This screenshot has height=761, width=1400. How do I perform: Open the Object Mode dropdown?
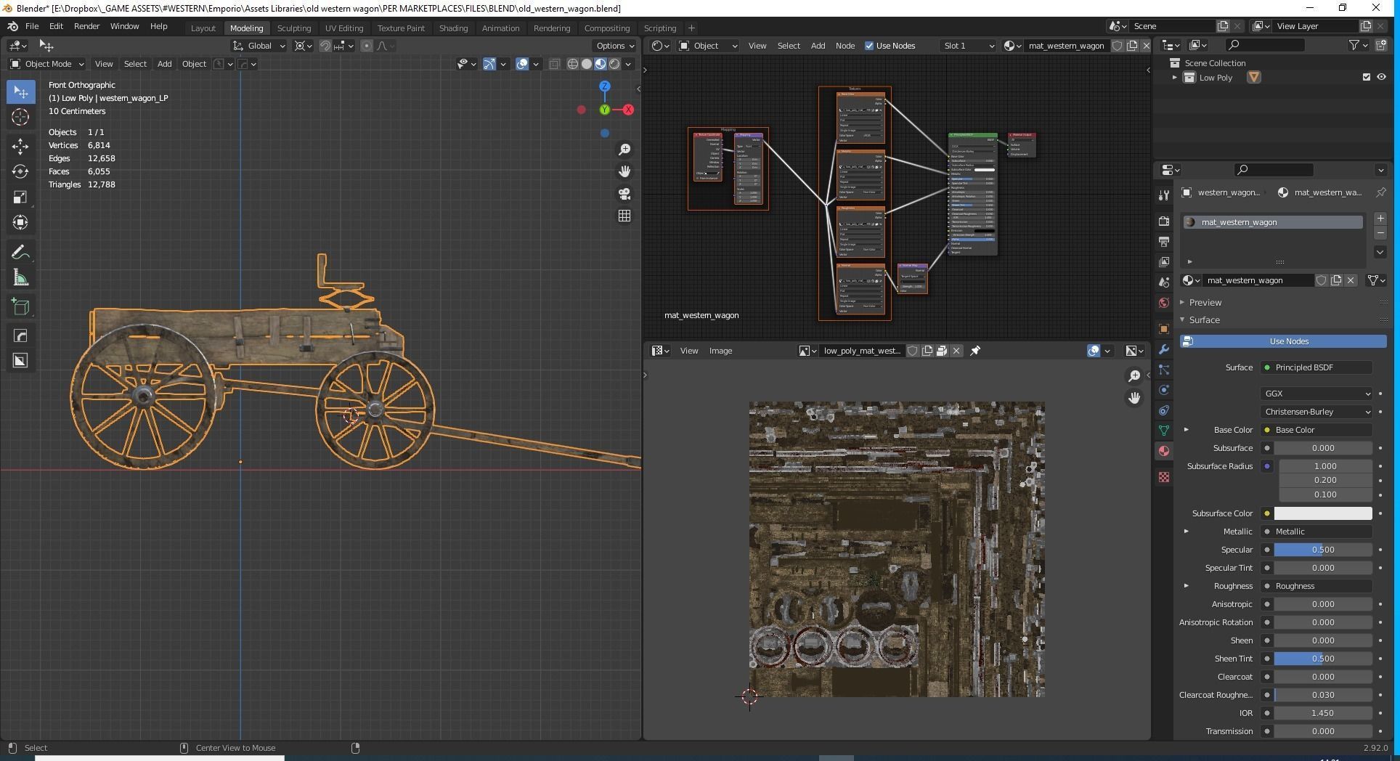(x=47, y=64)
